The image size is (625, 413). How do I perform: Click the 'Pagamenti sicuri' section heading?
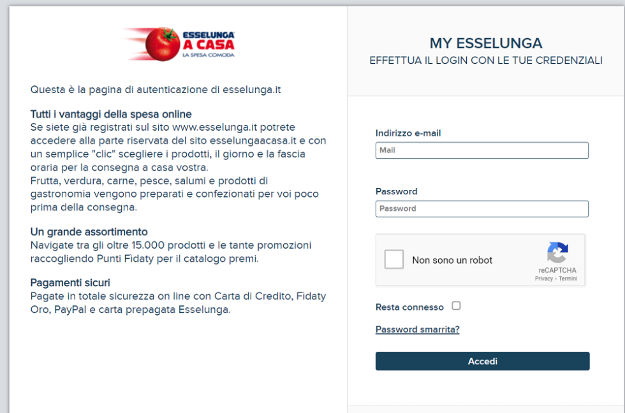coord(70,282)
